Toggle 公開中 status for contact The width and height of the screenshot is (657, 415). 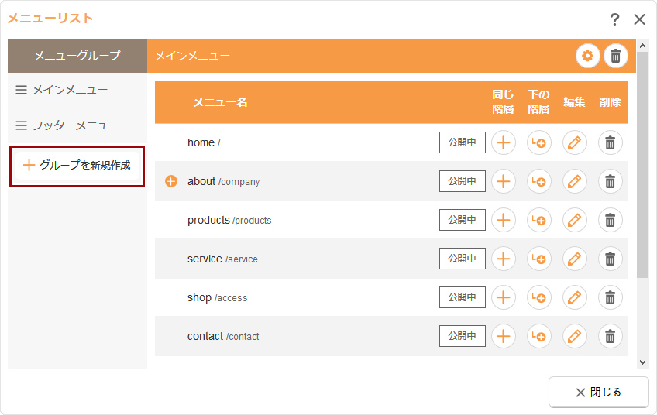click(463, 336)
